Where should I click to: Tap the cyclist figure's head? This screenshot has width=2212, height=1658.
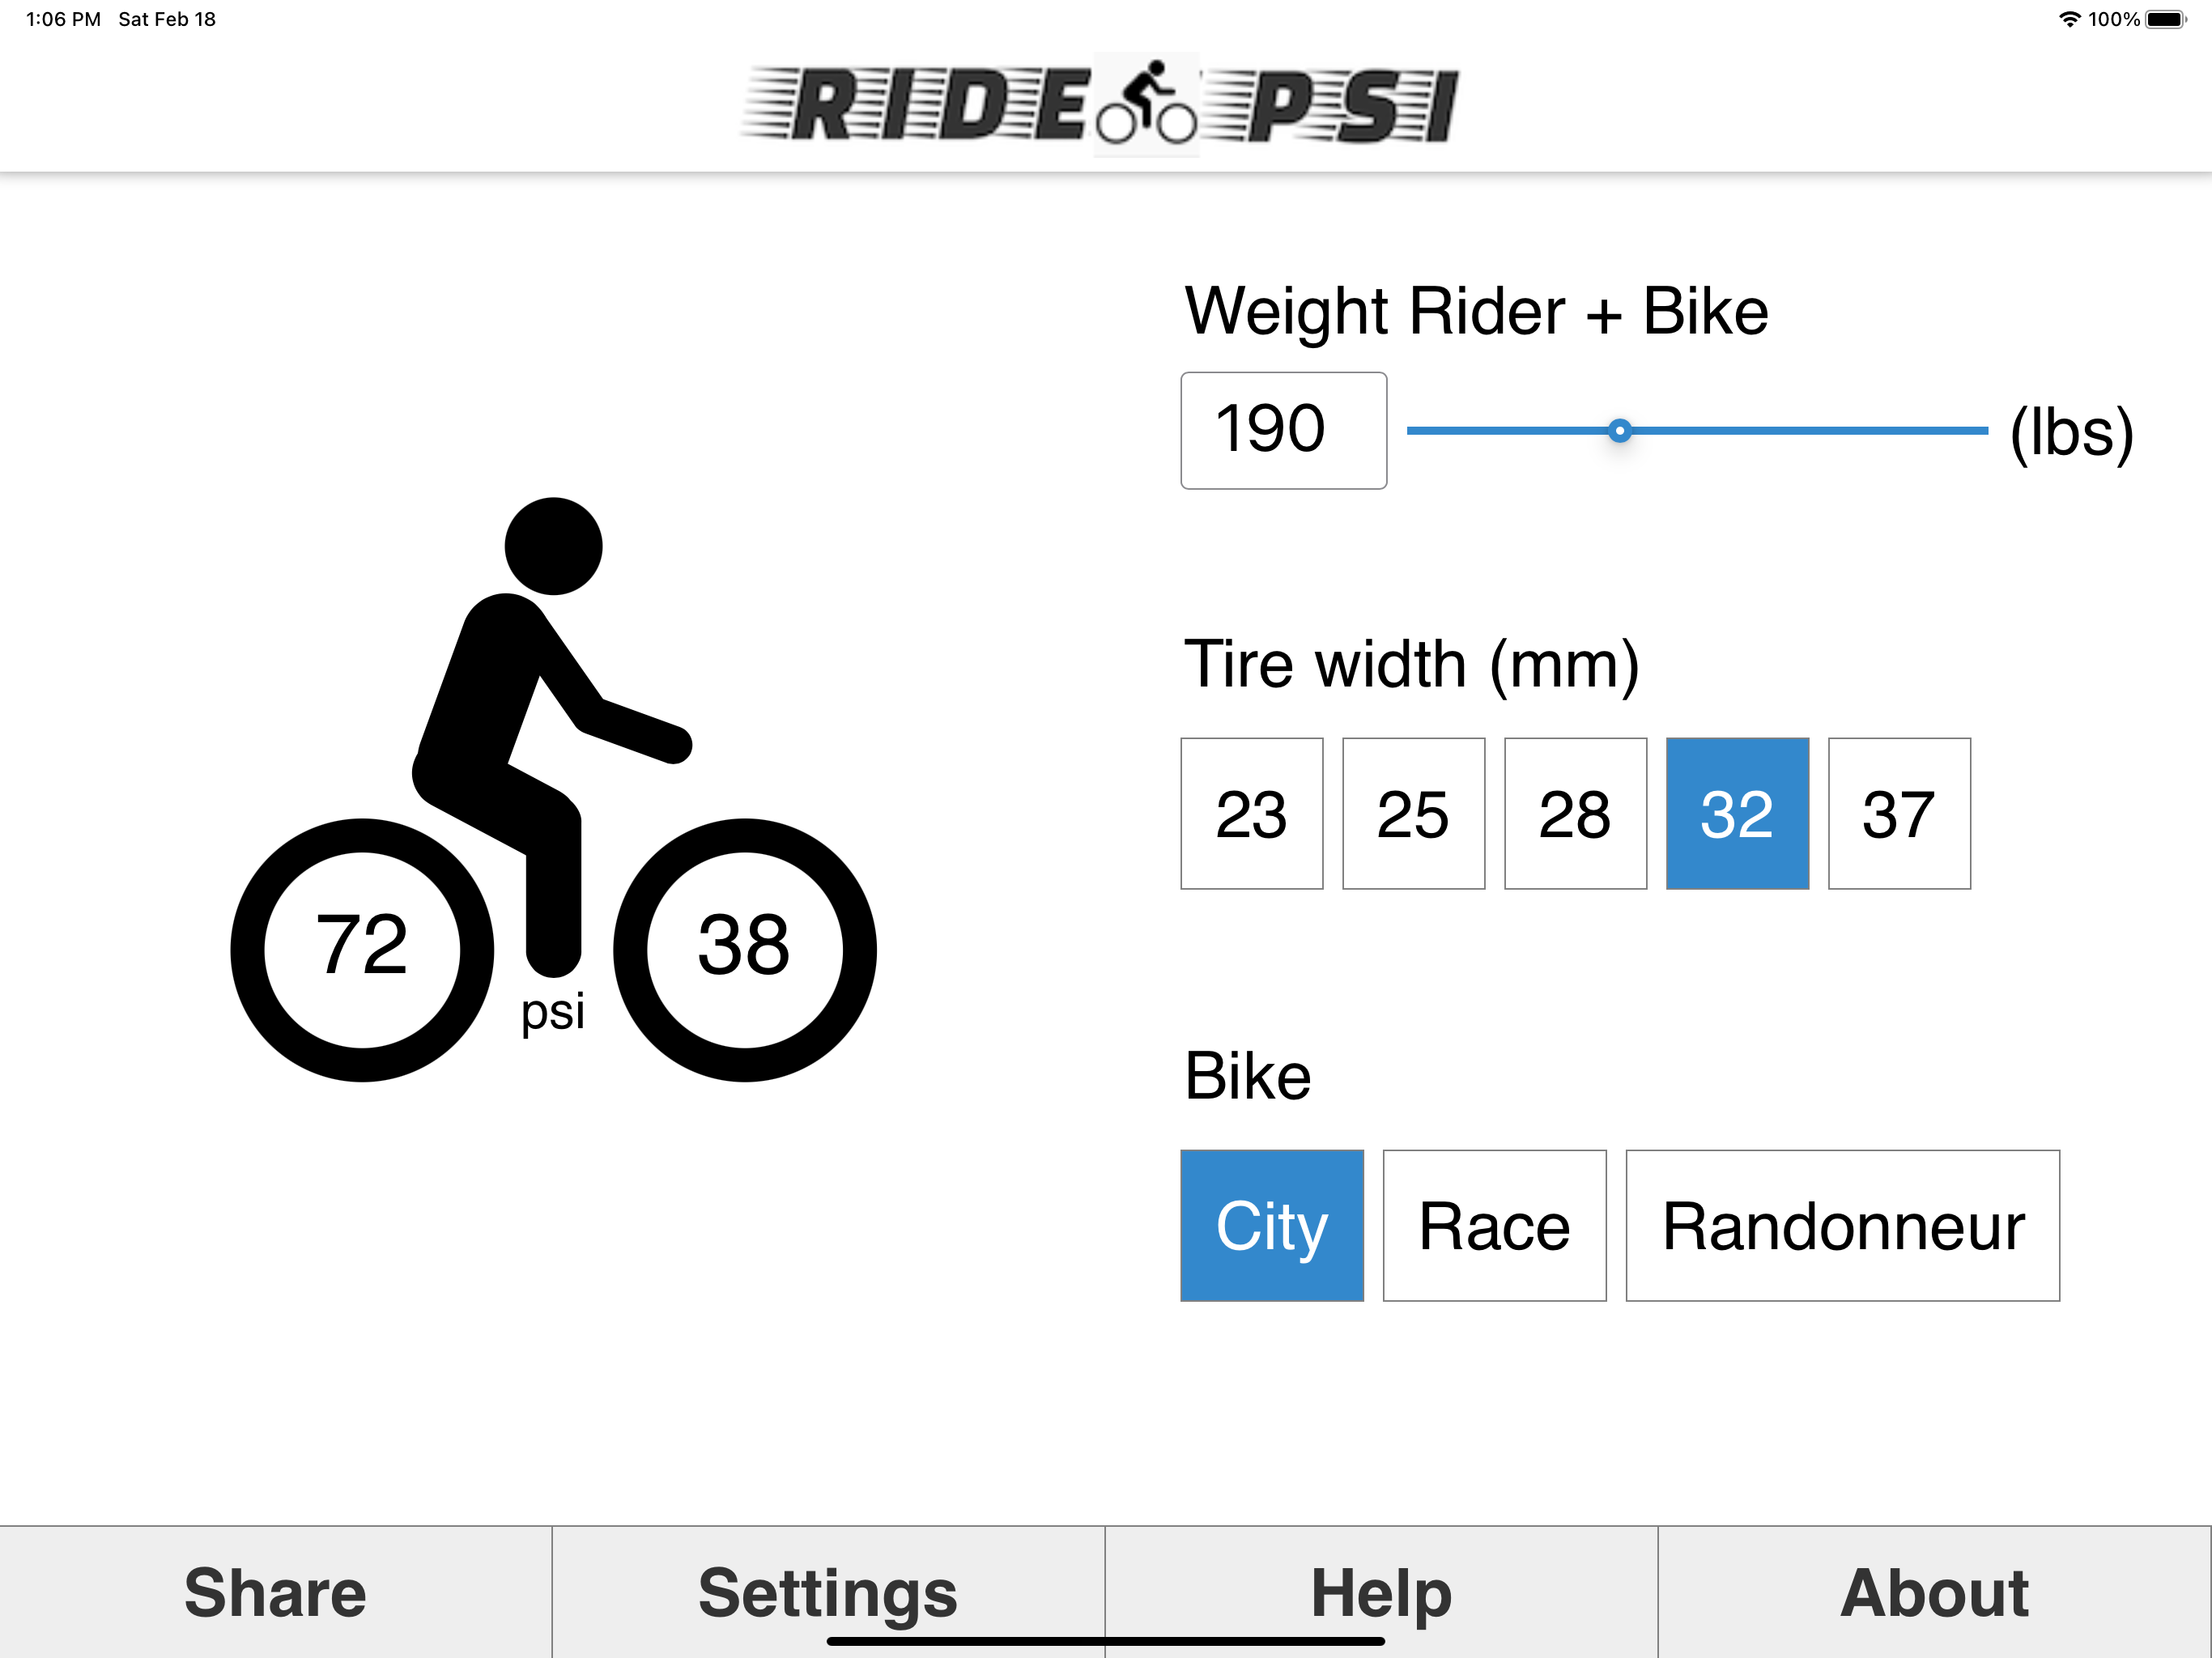553,546
